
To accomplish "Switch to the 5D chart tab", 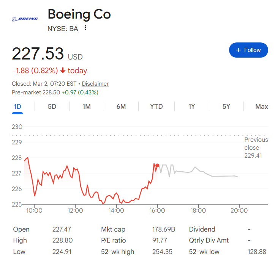I will tap(52, 107).
